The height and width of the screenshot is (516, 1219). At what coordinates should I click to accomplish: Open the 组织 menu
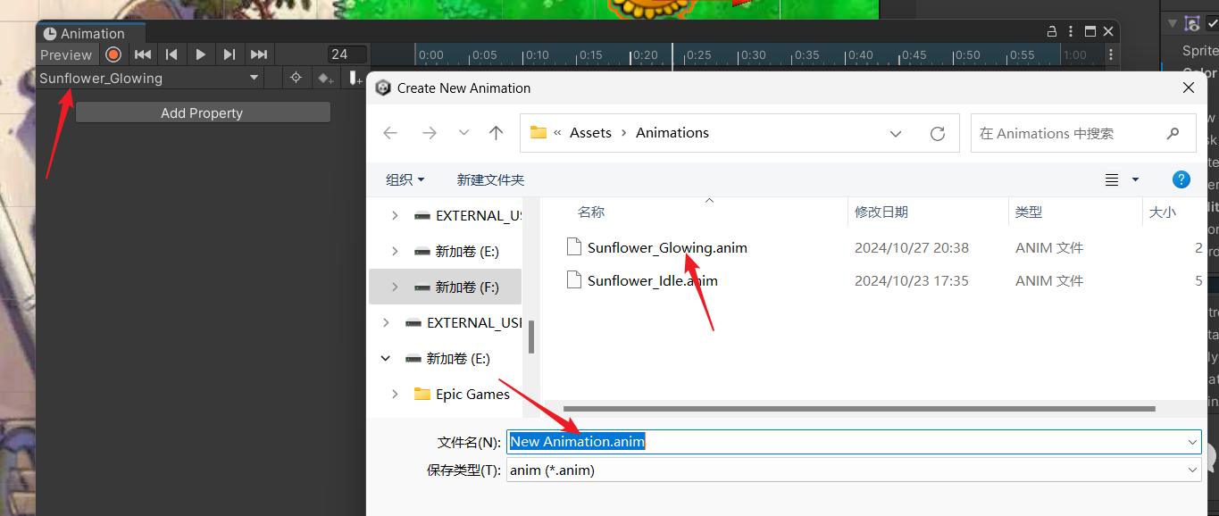405,179
